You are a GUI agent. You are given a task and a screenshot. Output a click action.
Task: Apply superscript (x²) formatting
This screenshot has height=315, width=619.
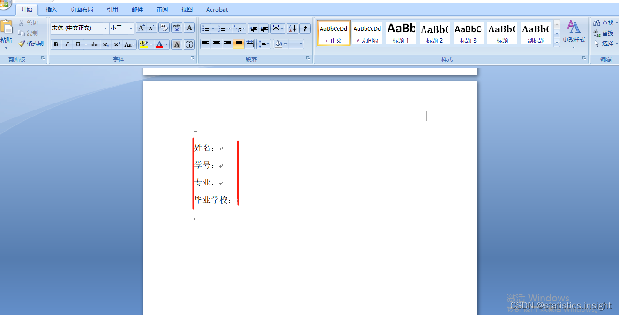(x=117, y=44)
